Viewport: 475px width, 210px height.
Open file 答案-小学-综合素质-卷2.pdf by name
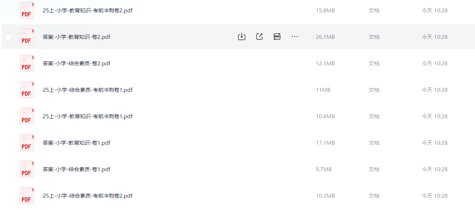coord(77,64)
